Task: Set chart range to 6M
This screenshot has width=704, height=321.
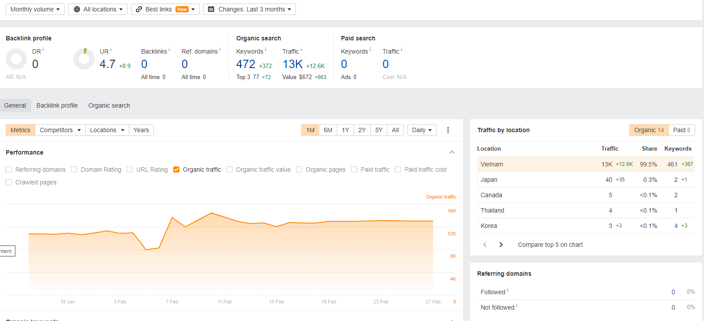Action: pyautogui.click(x=328, y=130)
